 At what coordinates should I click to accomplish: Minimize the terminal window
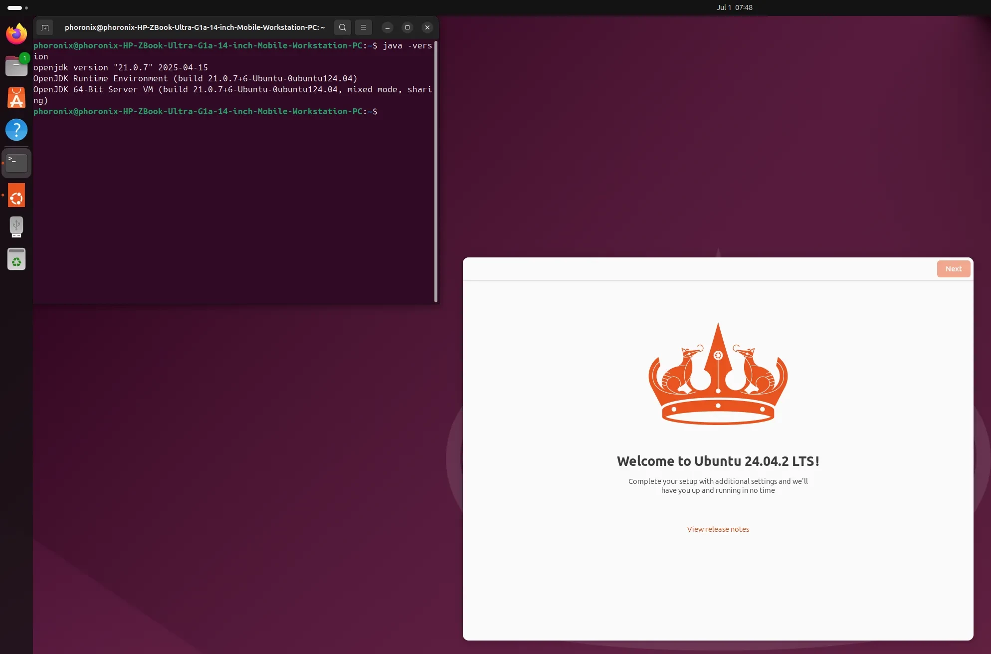[388, 27]
